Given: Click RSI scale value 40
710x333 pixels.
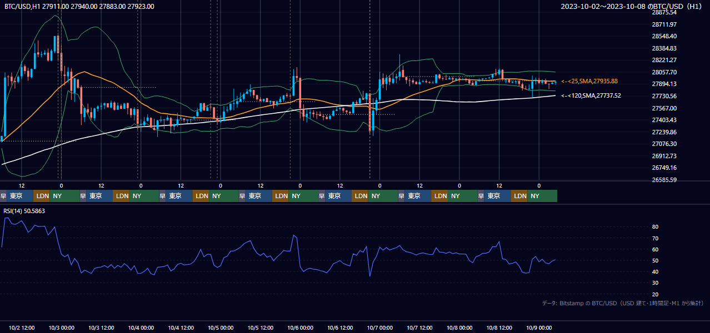Looking at the screenshot, I should pyautogui.click(x=656, y=271).
